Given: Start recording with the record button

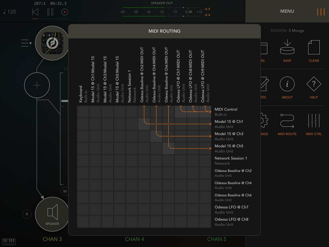Looking at the screenshot, I should click(x=65, y=12).
